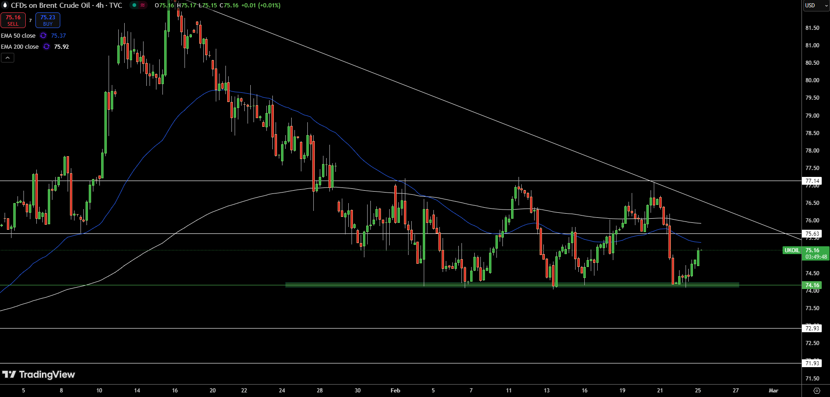This screenshot has width=830, height=397.
Task: Click the 75.63 horizontal line price label
Action: pos(813,234)
